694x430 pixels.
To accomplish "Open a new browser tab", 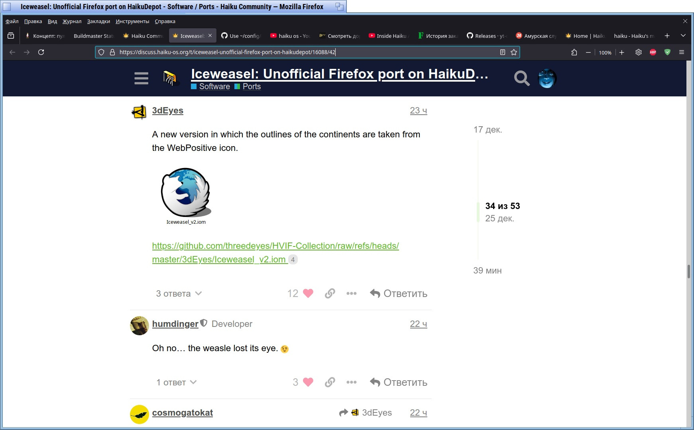I will 667,36.
